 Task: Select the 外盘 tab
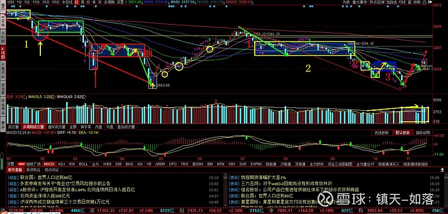110,126
